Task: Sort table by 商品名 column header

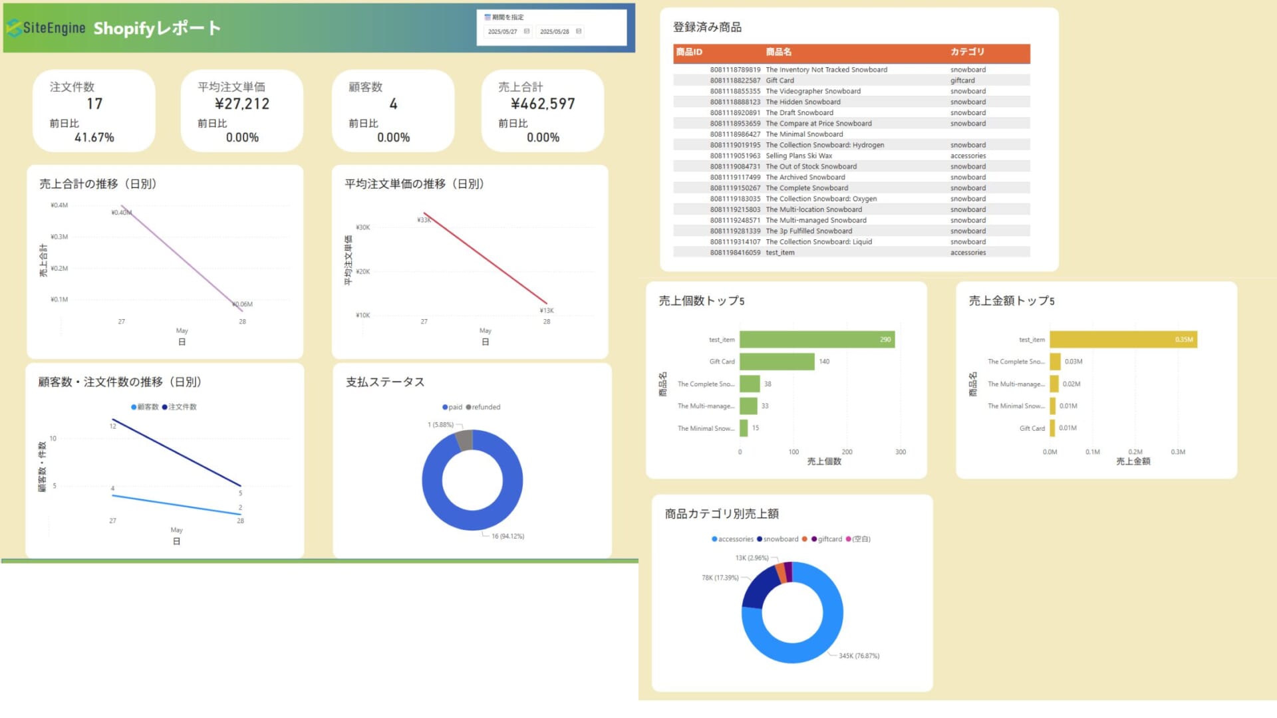Action: pyautogui.click(x=778, y=52)
